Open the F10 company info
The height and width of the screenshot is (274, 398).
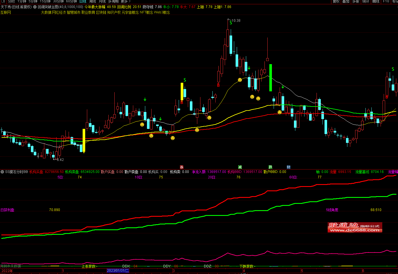(x=386, y=1)
